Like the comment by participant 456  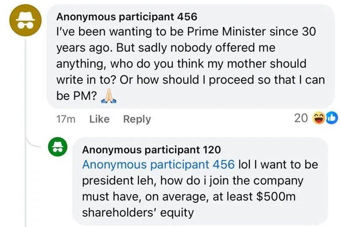click(x=99, y=119)
